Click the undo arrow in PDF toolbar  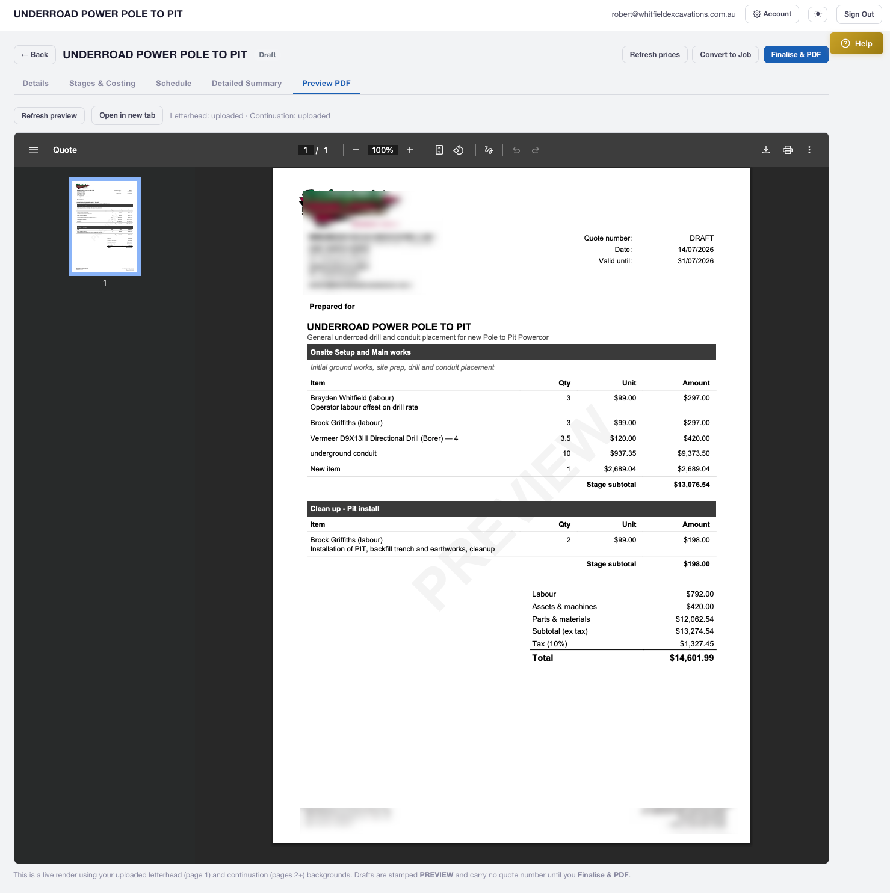516,150
